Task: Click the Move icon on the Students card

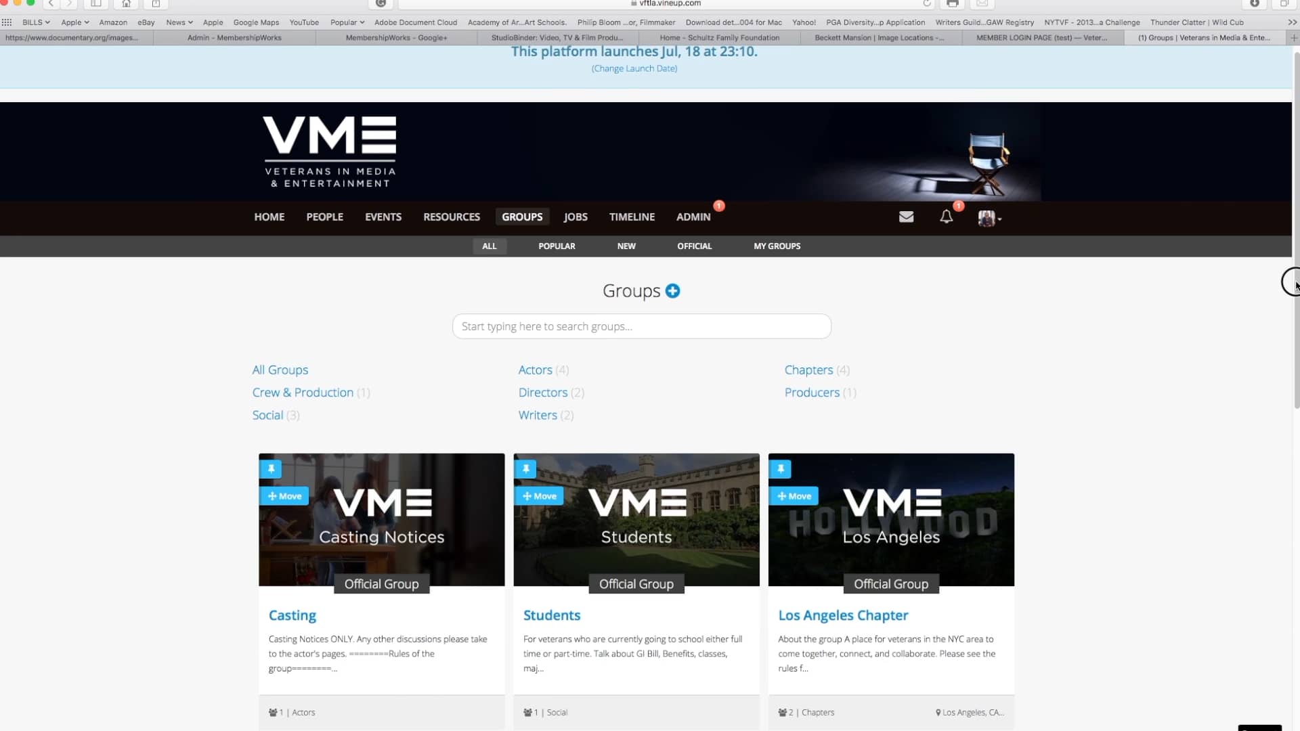Action: tap(539, 495)
